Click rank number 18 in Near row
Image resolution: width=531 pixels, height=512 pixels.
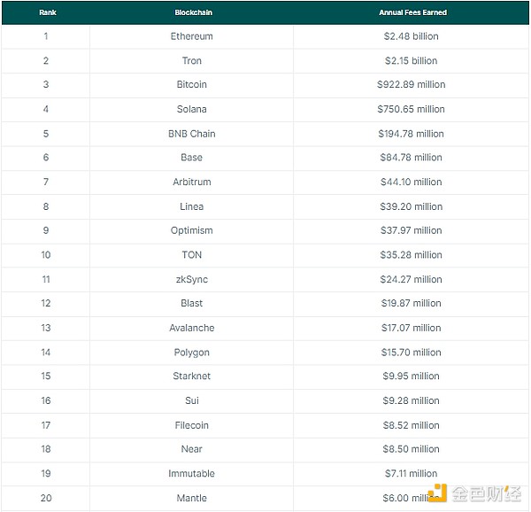[x=46, y=449]
